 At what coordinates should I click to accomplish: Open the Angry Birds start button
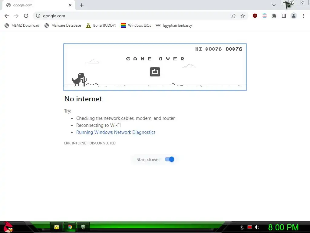tap(8, 227)
